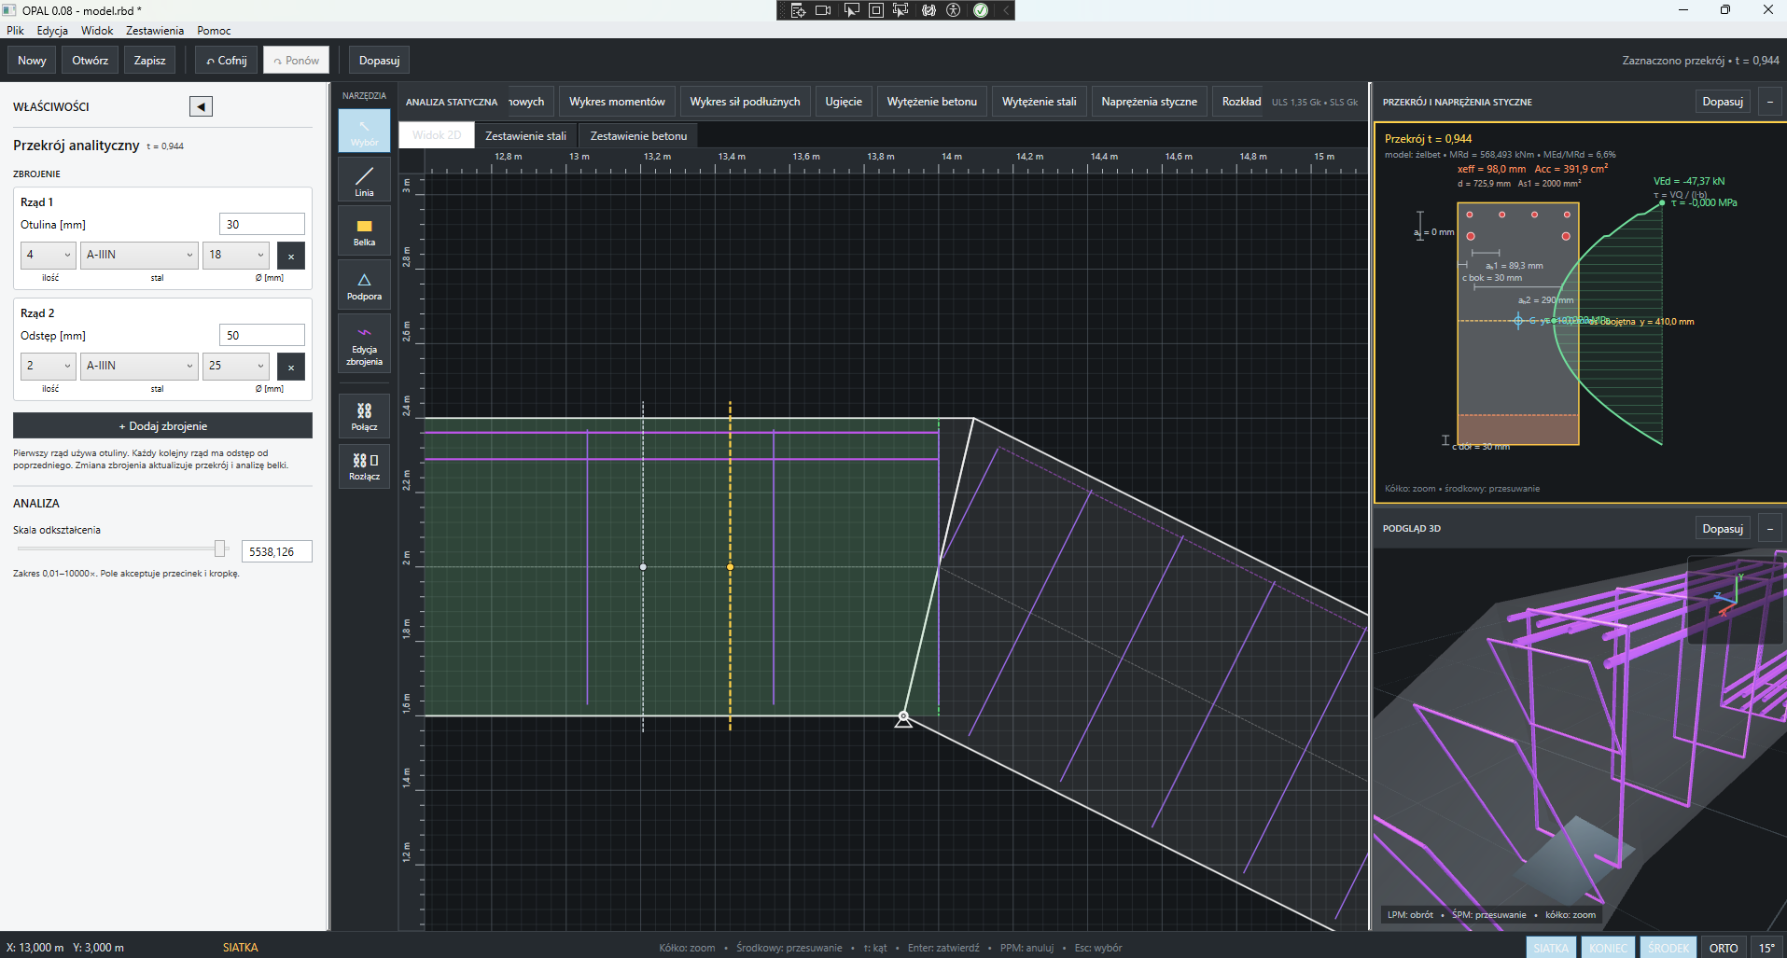The height and width of the screenshot is (958, 1787).
Task: Toggle the 15° angle snap
Action: [x=1767, y=948]
